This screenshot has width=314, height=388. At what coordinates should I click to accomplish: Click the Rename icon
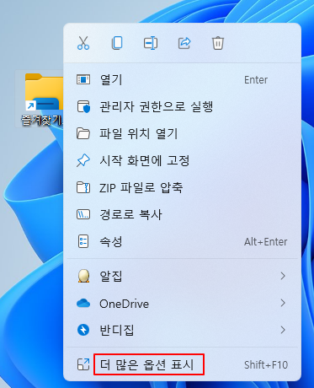[151, 43]
